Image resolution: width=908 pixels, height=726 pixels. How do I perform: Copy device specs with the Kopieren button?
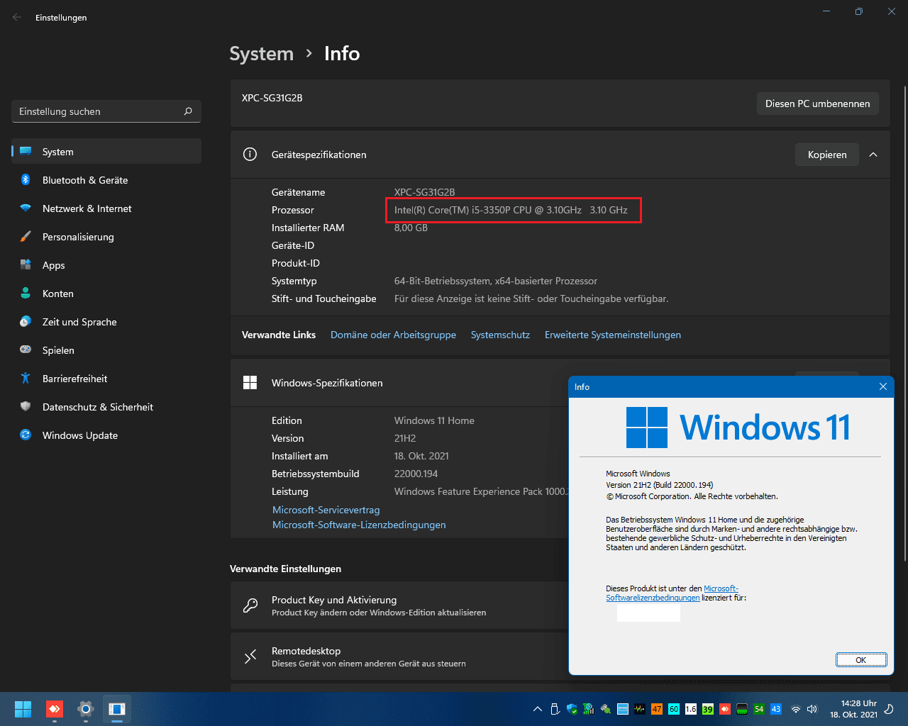[827, 155]
